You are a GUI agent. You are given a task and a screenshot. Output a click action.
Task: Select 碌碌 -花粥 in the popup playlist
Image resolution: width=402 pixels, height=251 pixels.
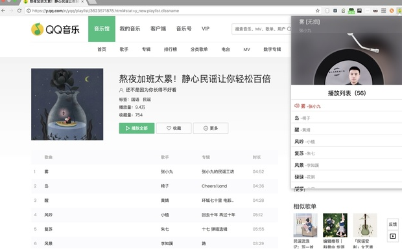(346, 177)
